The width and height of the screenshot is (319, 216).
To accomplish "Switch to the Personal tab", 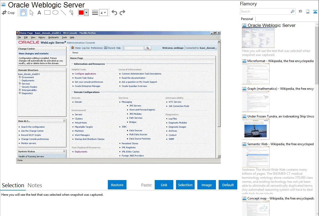I will [247, 19].
